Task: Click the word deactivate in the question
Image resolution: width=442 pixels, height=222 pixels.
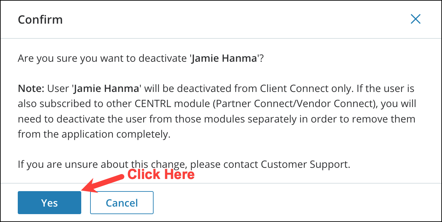Action: tap(163, 59)
